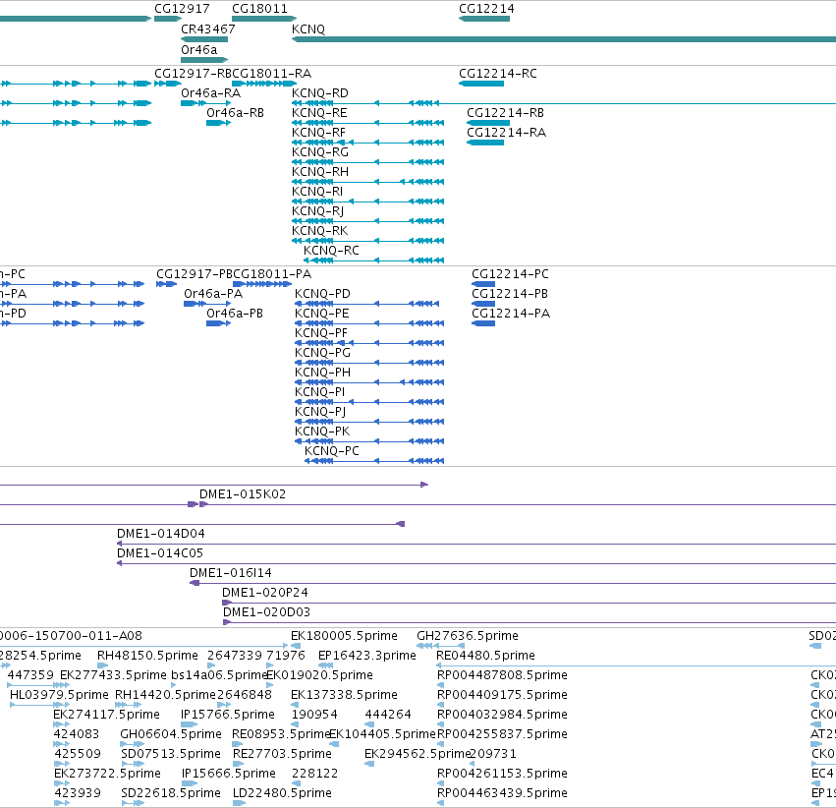
Task: Select the Or46a-RB transcript
Action: pos(235,113)
